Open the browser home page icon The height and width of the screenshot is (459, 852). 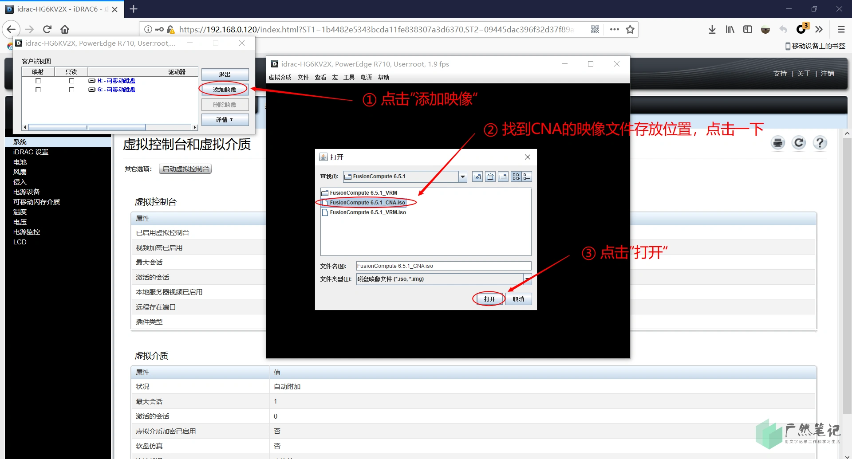click(65, 29)
